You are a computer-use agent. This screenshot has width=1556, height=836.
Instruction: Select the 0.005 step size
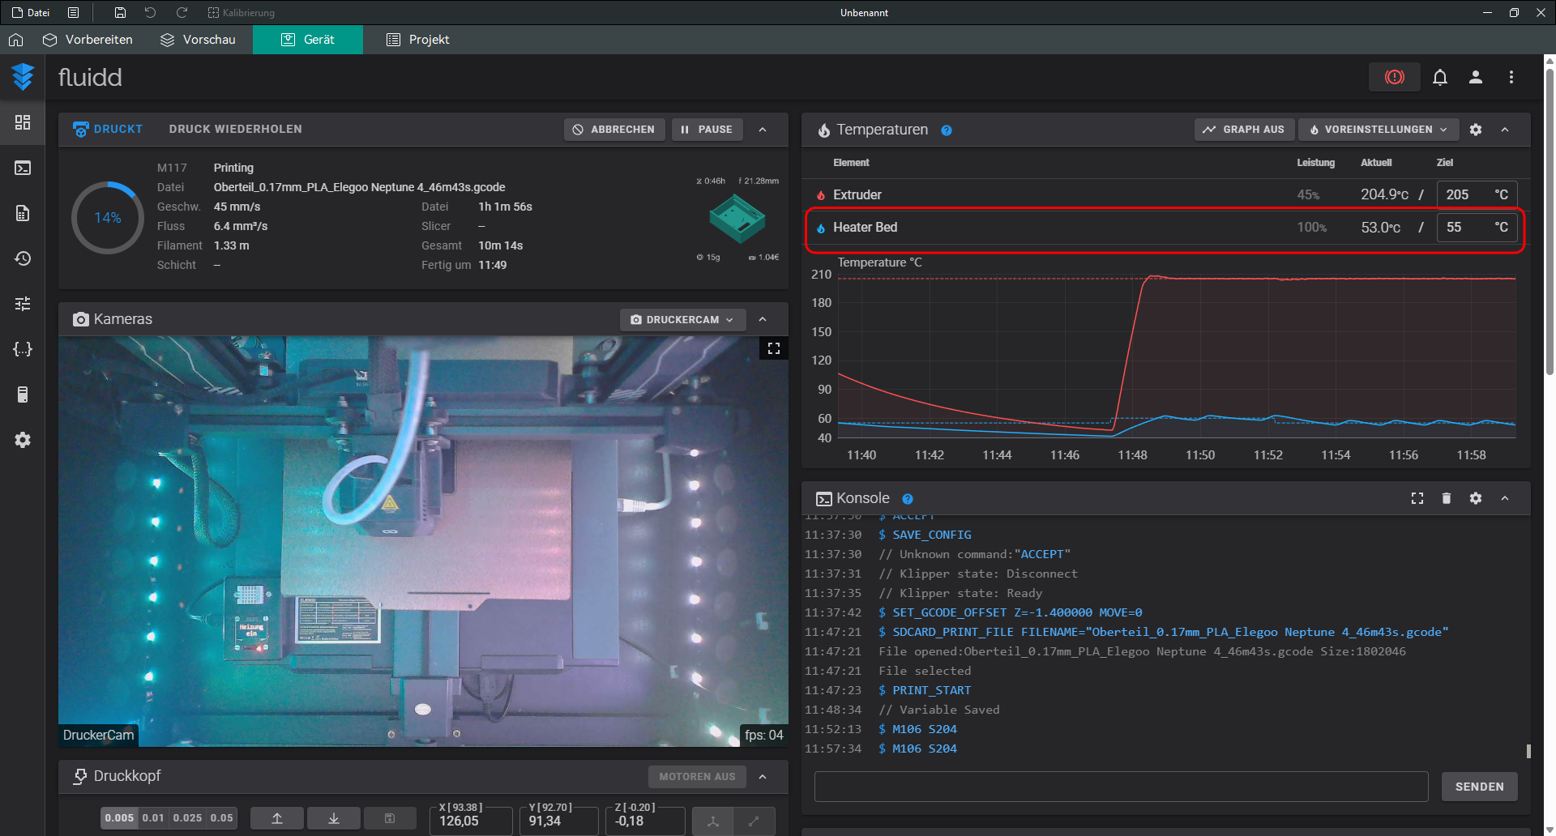click(119, 818)
